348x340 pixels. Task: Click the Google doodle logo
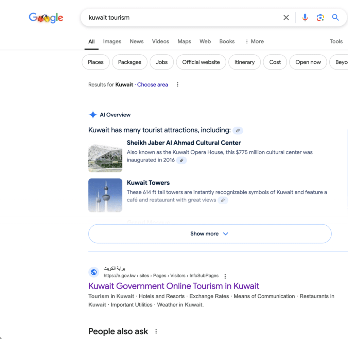click(x=46, y=18)
